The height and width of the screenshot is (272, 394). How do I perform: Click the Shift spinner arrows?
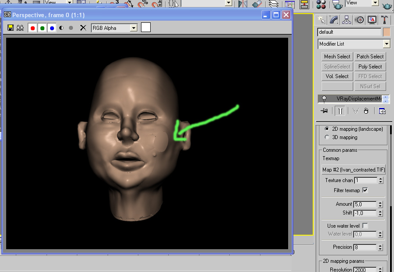[380, 213]
